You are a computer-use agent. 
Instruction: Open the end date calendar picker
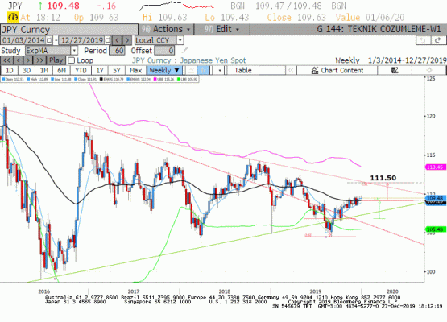[x=107, y=40]
